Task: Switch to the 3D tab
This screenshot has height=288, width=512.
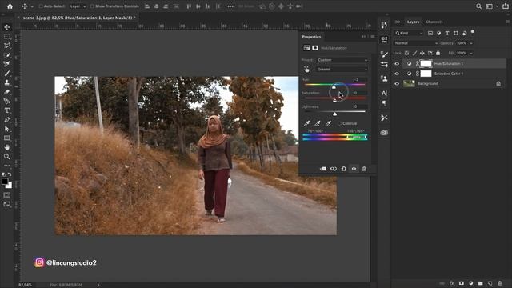Action: pos(398,22)
